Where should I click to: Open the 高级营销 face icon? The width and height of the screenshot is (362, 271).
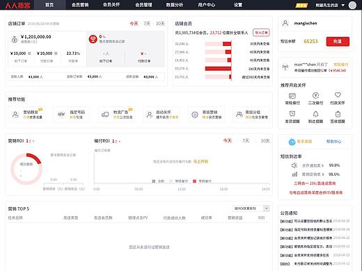tap(195, 115)
